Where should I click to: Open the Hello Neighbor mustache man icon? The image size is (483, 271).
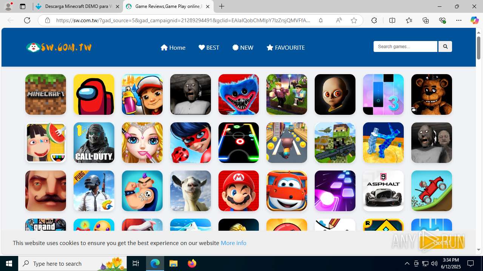pyautogui.click(x=46, y=191)
